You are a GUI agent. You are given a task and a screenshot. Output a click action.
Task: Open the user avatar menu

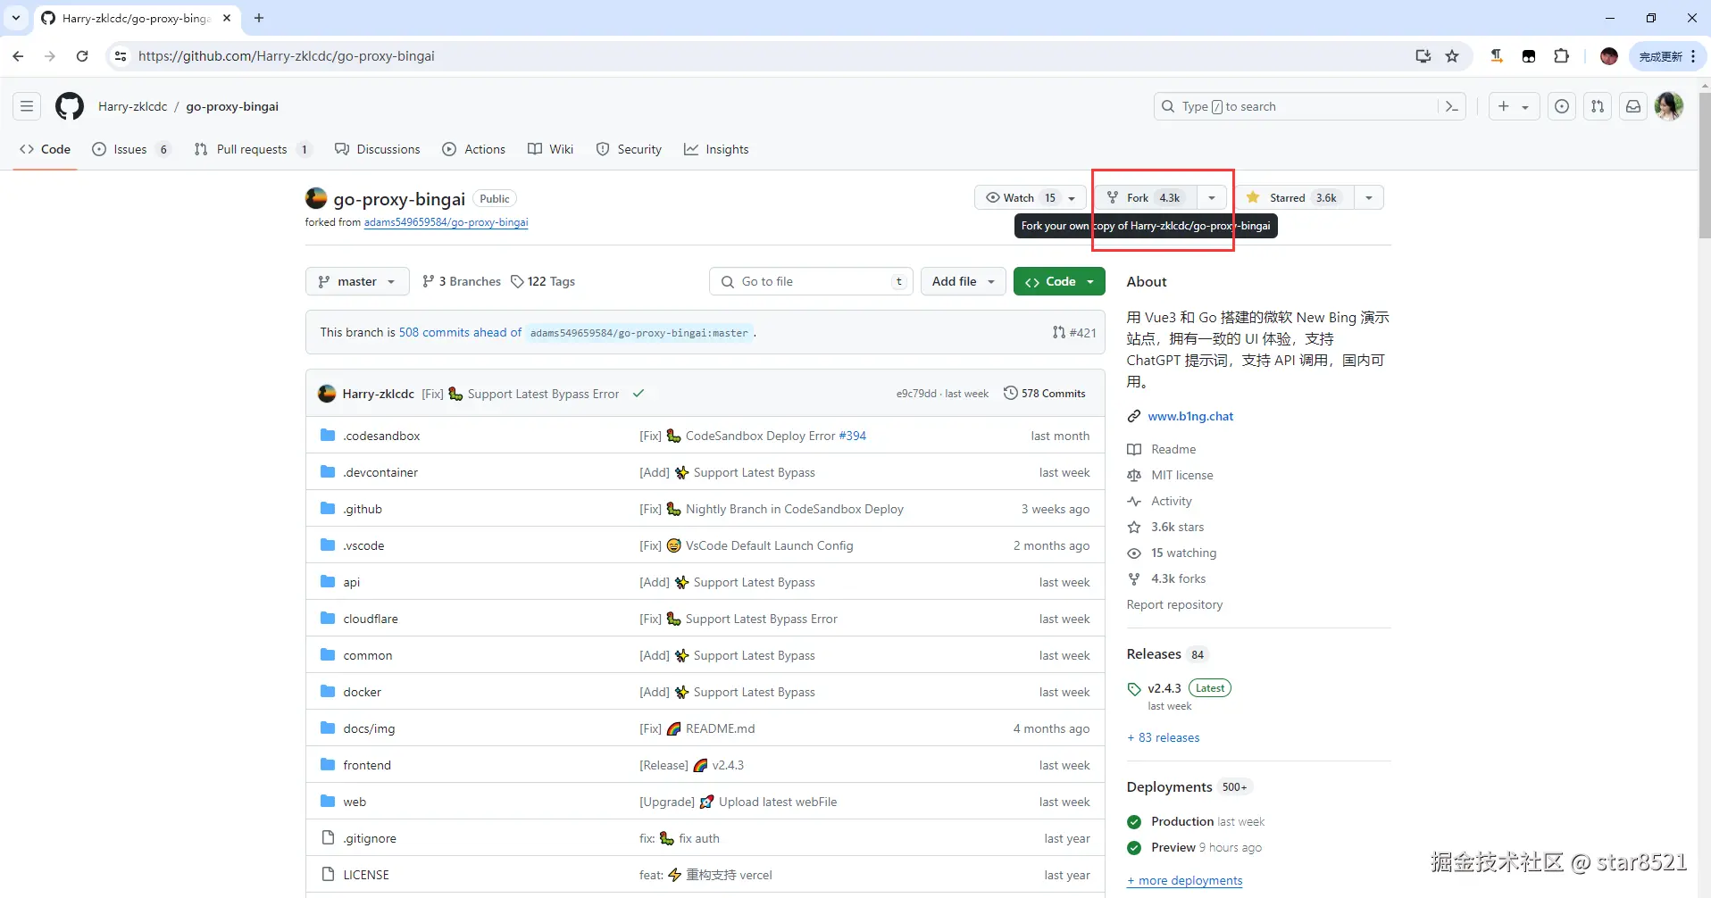[1669, 106]
